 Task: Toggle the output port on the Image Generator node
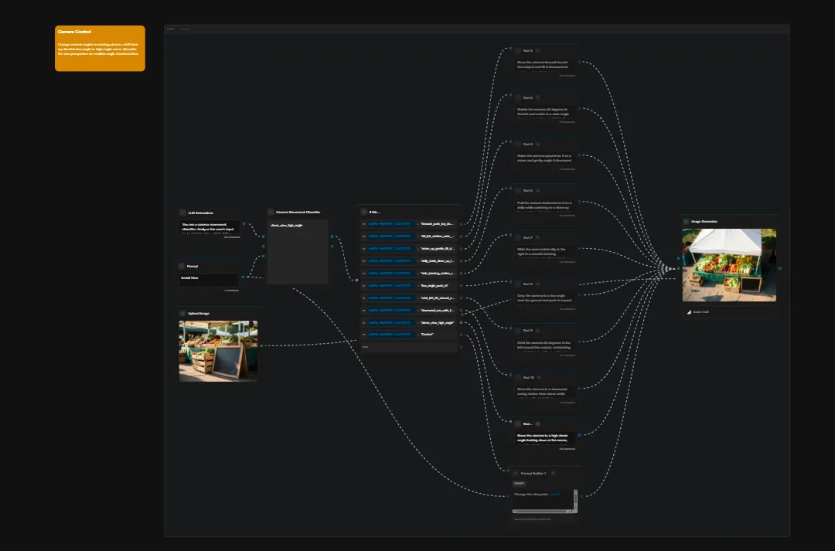click(779, 267)
